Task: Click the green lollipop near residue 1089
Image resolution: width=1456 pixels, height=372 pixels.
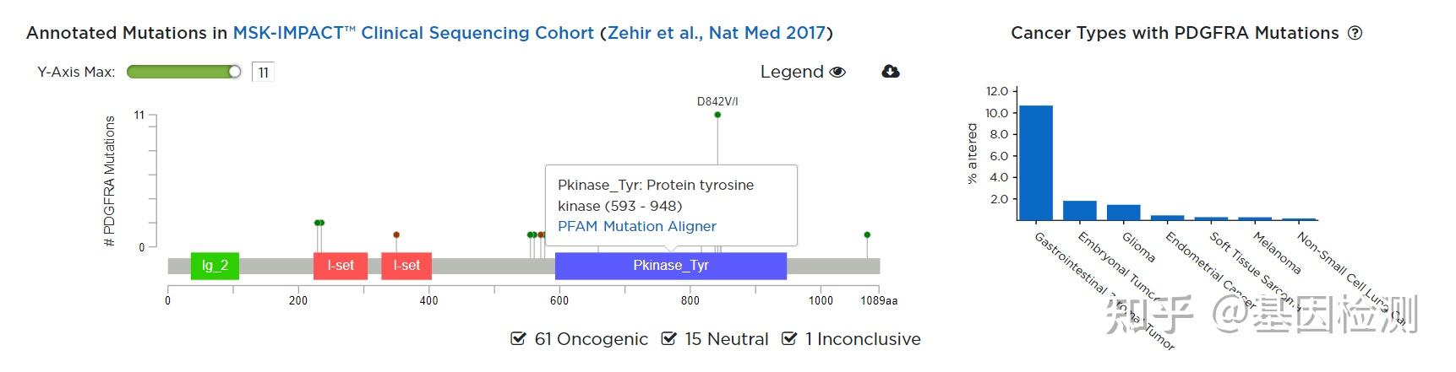Action: click(867, 235)
